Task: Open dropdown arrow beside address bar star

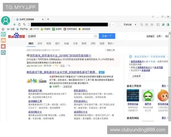Action: click(x=113, y=25)
